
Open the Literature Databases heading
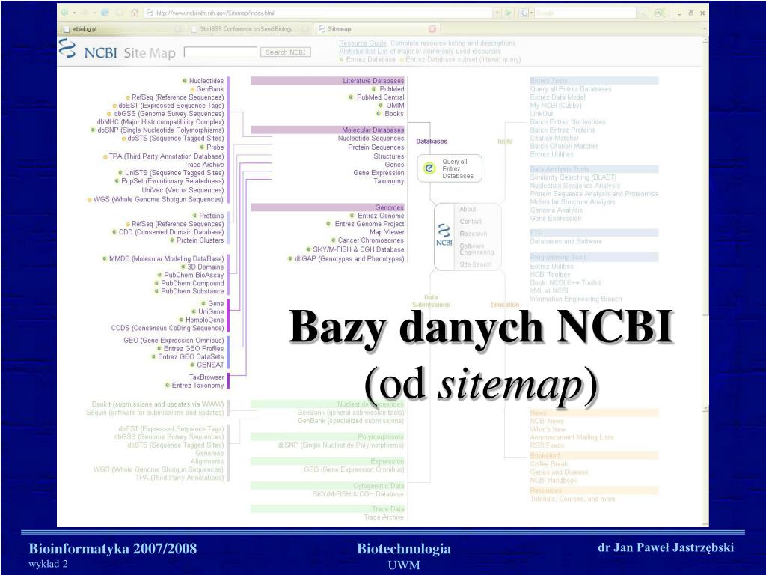coord(373,81)
